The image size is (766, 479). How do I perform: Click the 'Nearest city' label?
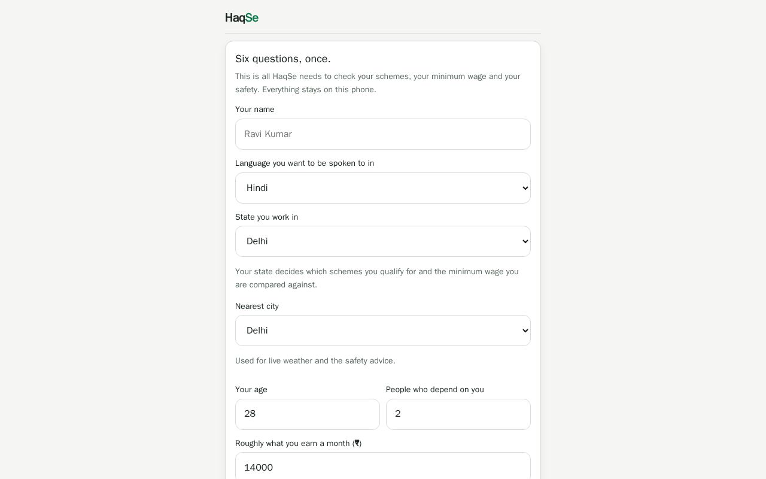click(257, 307)
